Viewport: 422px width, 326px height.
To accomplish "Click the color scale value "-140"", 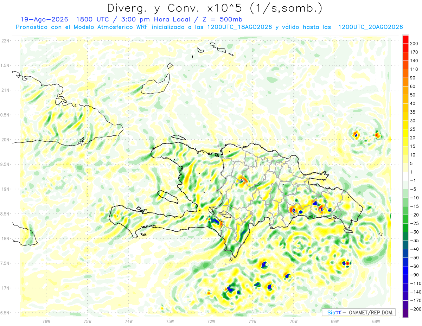I will click(416, 292).
